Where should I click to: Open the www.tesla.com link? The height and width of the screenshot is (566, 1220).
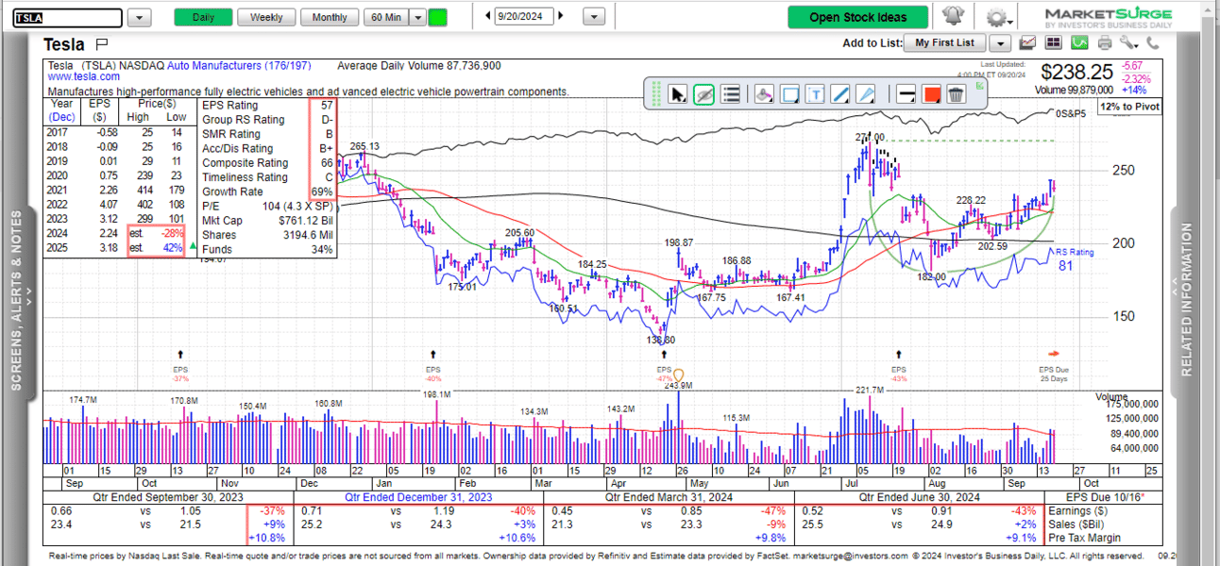(x=84, y=76)
